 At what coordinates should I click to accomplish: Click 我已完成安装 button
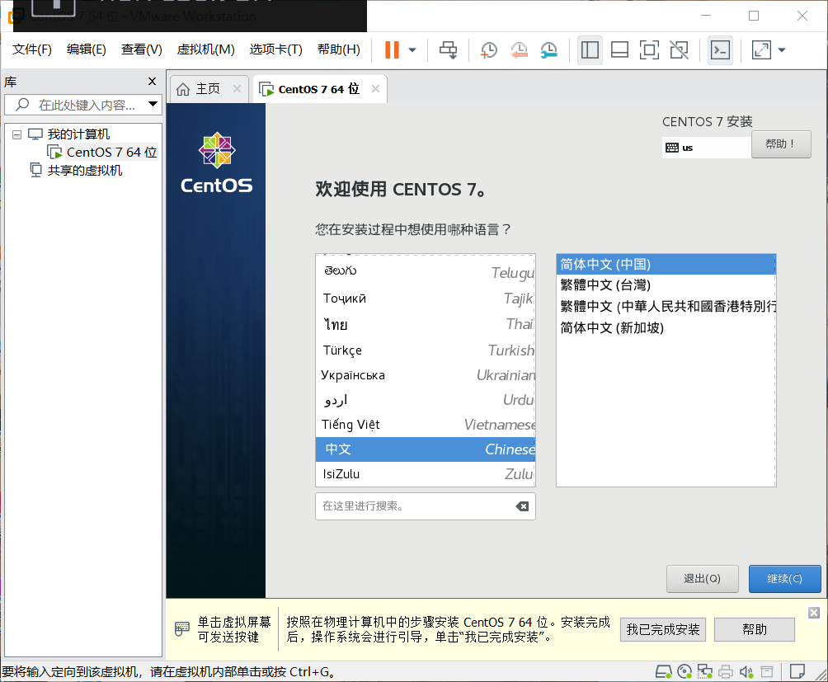click(x=663, y=629)
